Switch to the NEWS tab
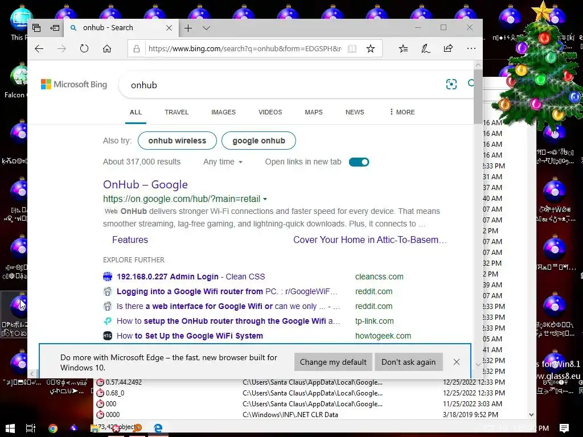The image size is (583, 437). click(355, 112)
